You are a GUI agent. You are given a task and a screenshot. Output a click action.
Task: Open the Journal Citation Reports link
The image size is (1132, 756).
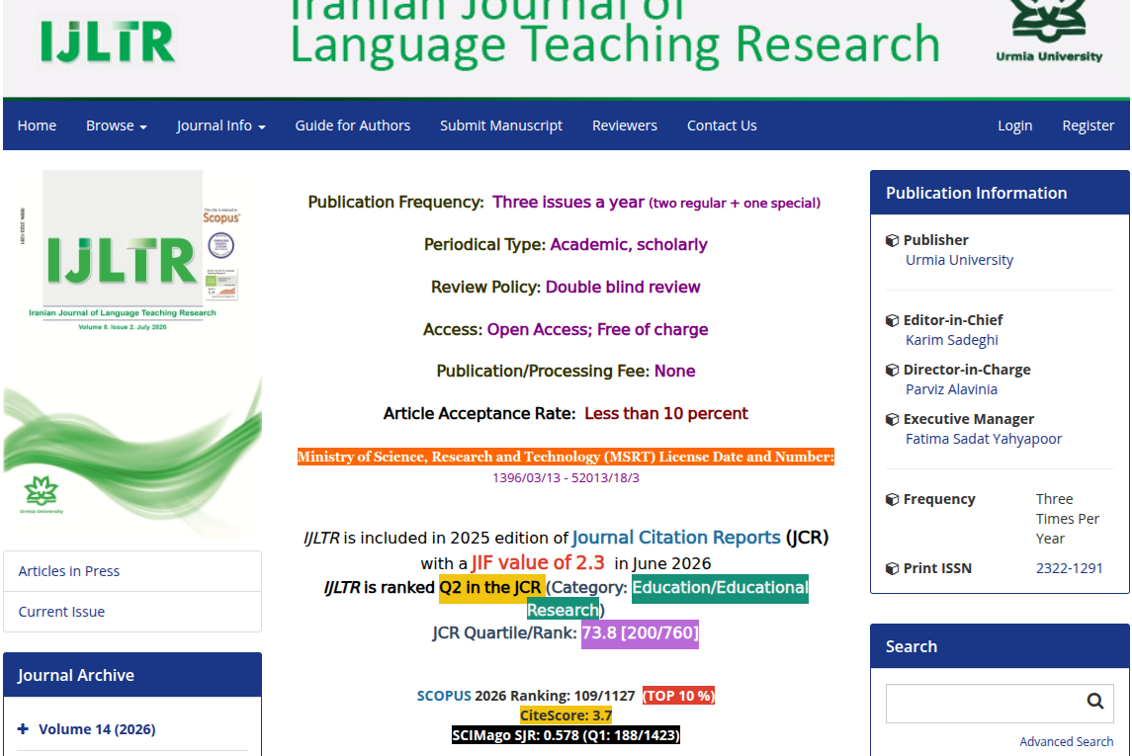[676, 538]
